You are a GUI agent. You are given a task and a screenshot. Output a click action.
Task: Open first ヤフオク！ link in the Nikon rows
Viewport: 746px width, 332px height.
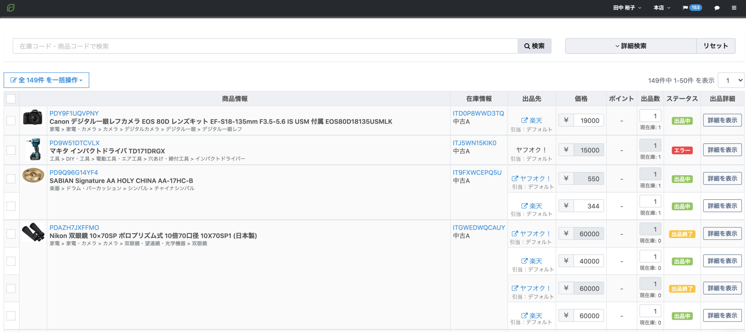pyautogui.click(x=532, y=233)
